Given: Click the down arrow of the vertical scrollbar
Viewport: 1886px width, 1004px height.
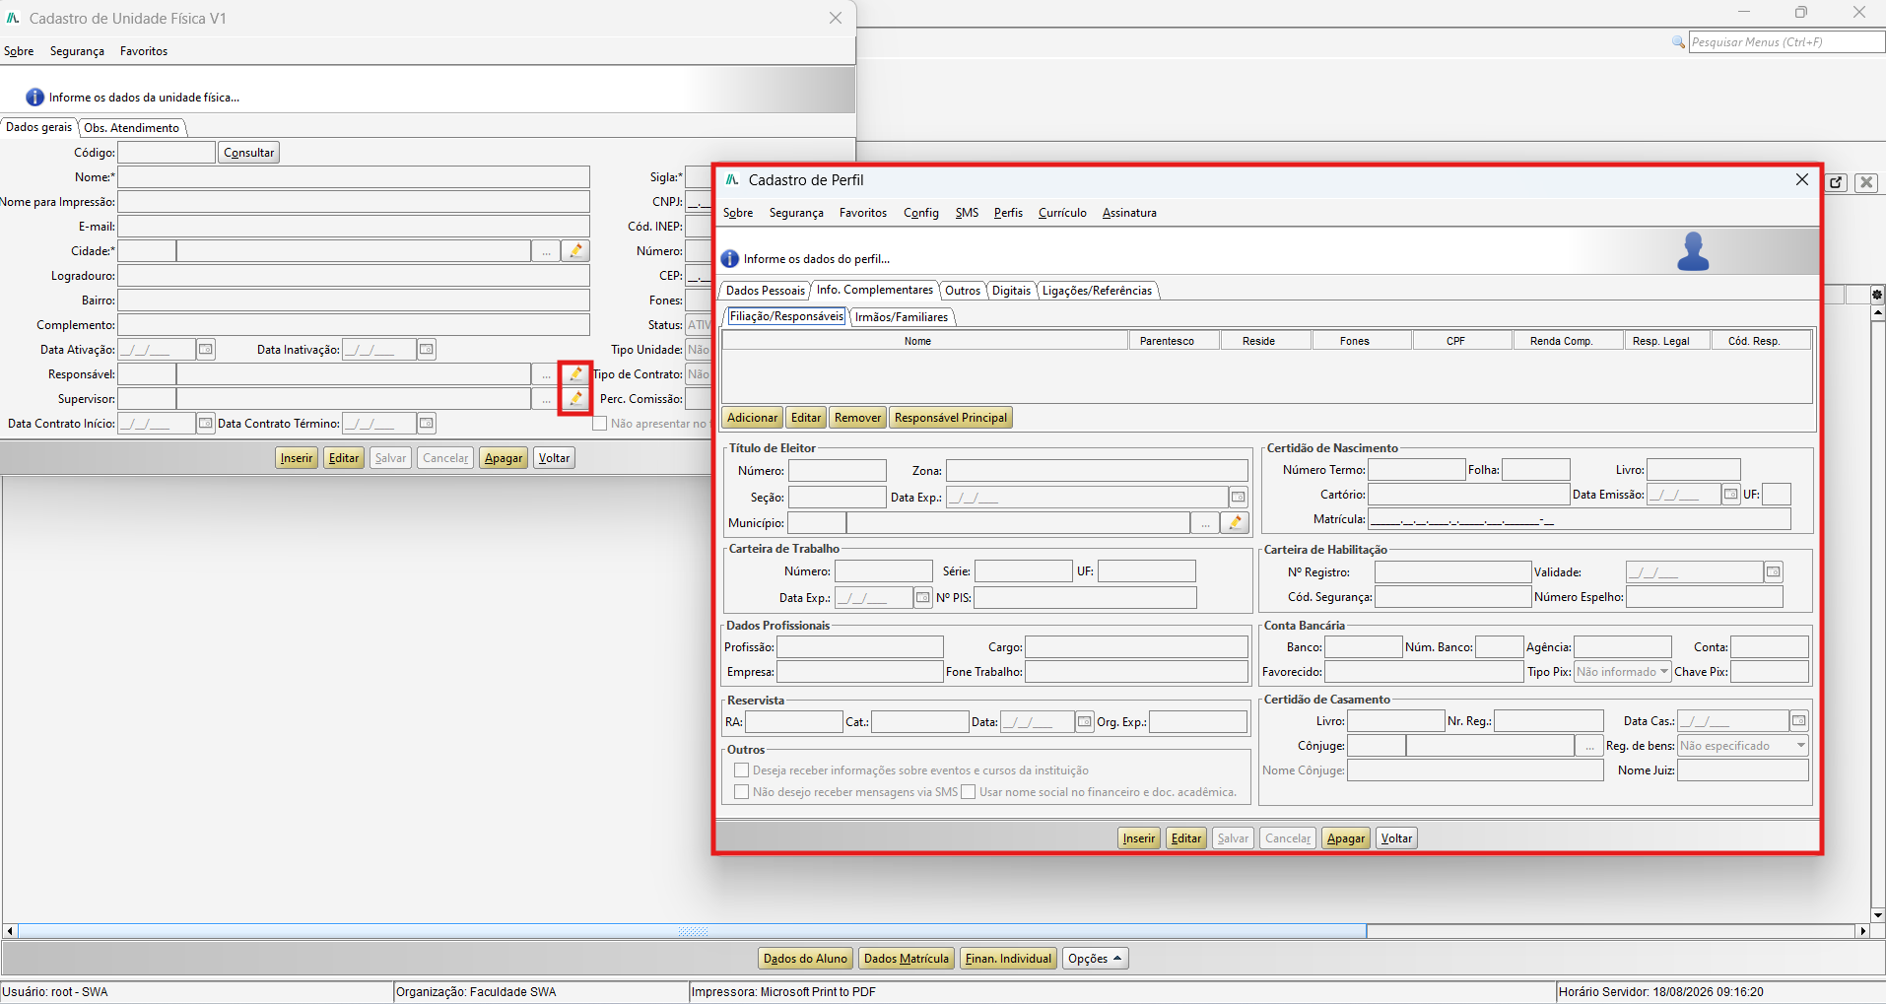Looking at the screenshot, I should pyautogui.click(x=1877, y=915).
